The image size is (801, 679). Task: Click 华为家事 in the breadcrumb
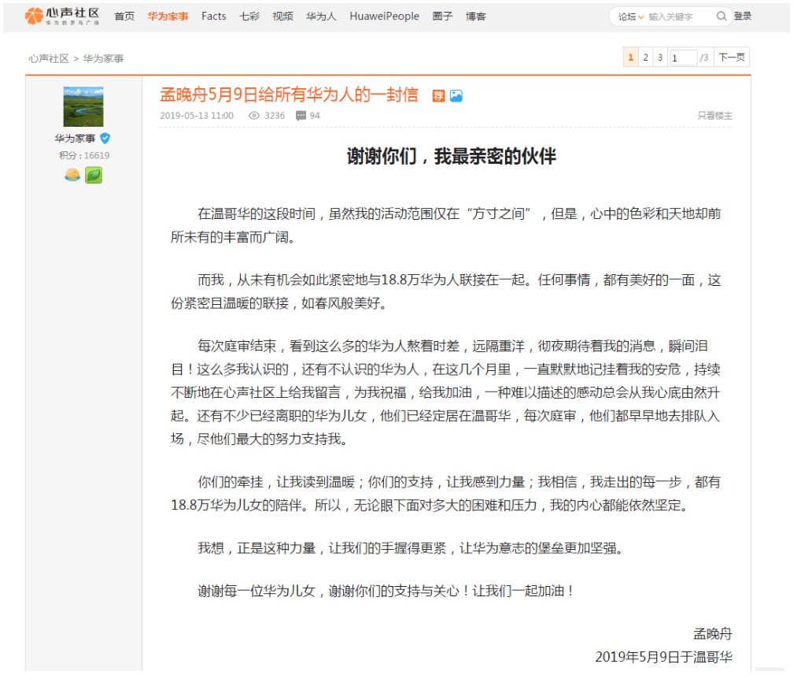(103, 58)
